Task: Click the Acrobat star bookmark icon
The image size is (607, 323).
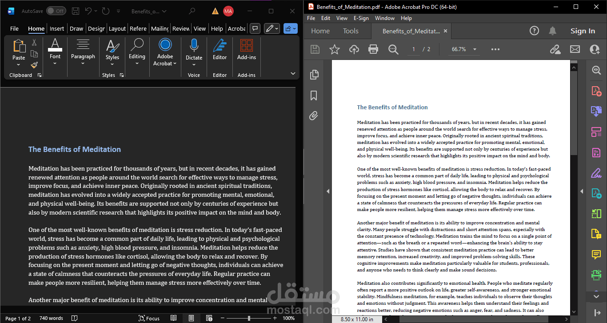Action: pyautogui.click(x=334, y=49)
